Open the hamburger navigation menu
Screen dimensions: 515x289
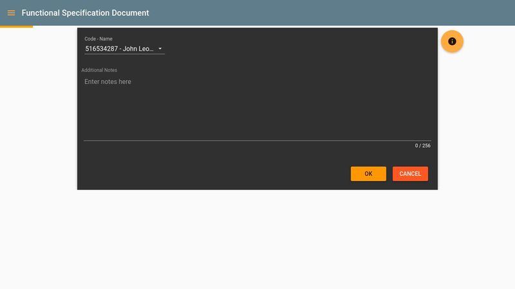[x=11, y=13]
